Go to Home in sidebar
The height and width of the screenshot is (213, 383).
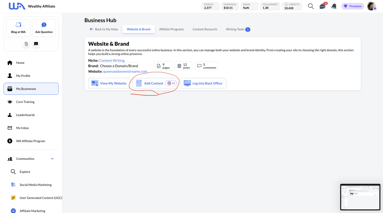pyautogui.click(x=31, y=63)
